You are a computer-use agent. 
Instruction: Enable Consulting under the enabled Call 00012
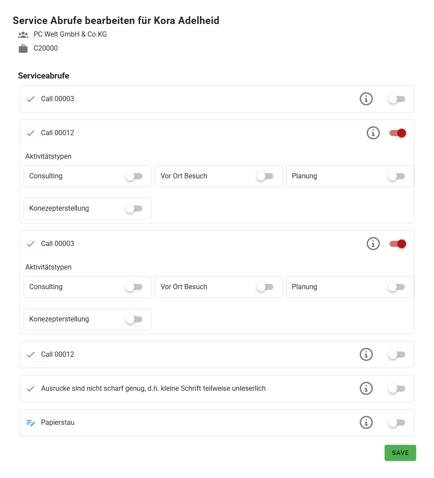coord(134,176)
